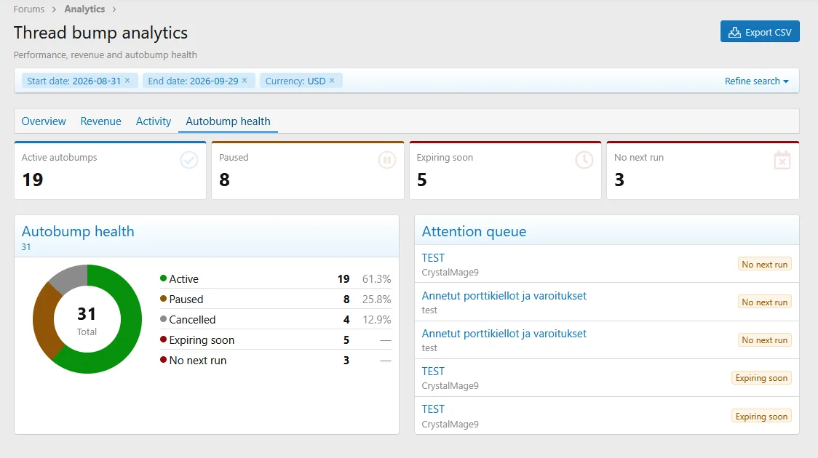Click the Thread bump analytics page title

tap(100, 32)
